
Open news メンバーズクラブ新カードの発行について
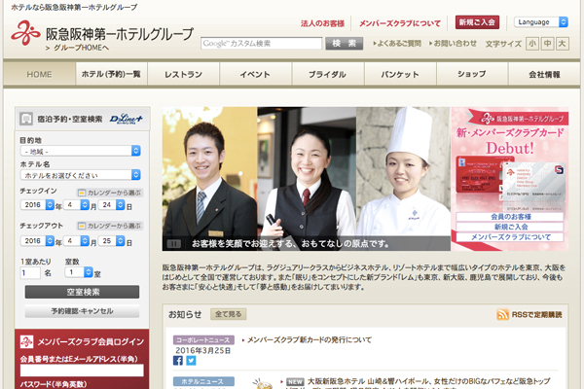[310, 339]
